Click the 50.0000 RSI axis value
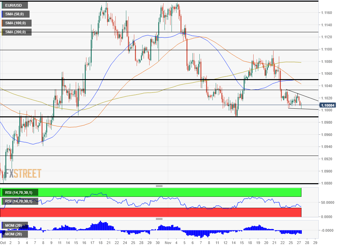Viewport: 342px width, 247px height. [x=328, y=202]
